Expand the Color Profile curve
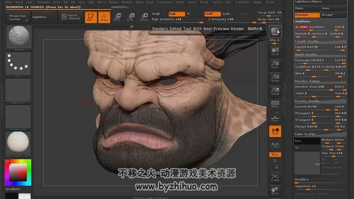The height and width of the screenshot is (199, 354). (320, 134)
